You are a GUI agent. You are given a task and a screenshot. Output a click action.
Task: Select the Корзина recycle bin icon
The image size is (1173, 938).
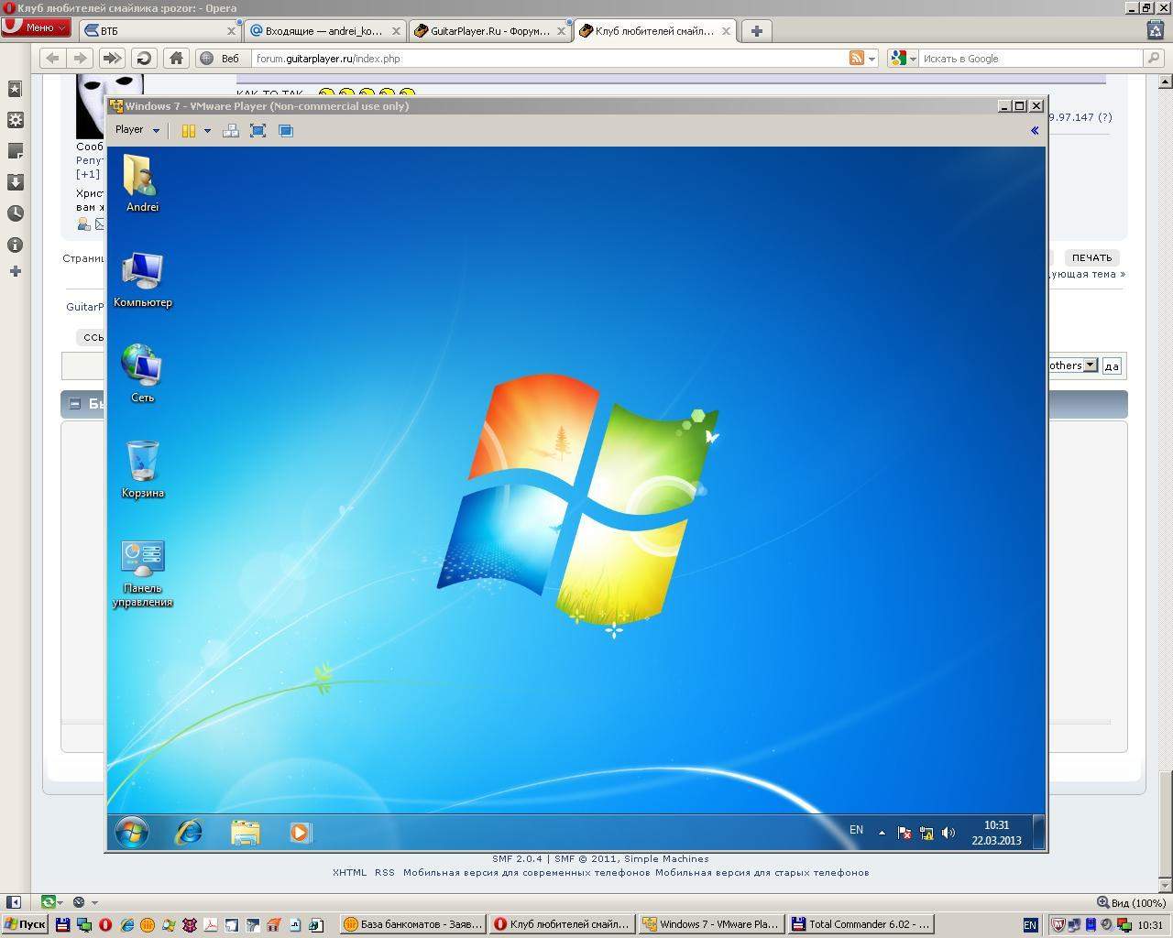coord(142,469)
